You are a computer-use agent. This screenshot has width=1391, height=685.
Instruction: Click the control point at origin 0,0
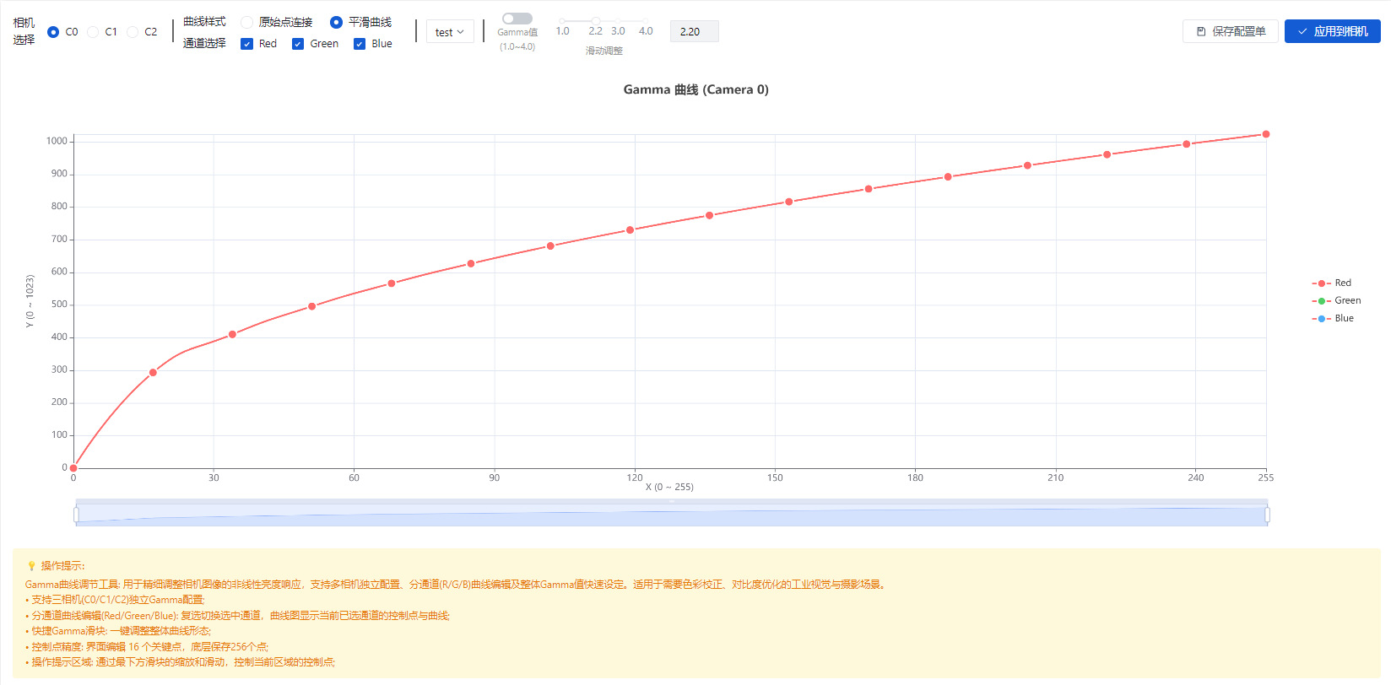point(73,468)
